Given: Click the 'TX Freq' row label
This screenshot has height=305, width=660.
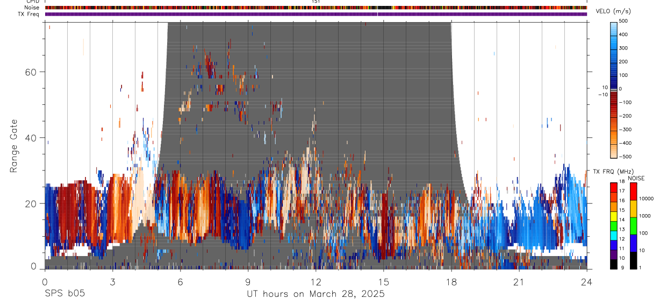Looking at the screenshot, I should click(x=28, y=14).
